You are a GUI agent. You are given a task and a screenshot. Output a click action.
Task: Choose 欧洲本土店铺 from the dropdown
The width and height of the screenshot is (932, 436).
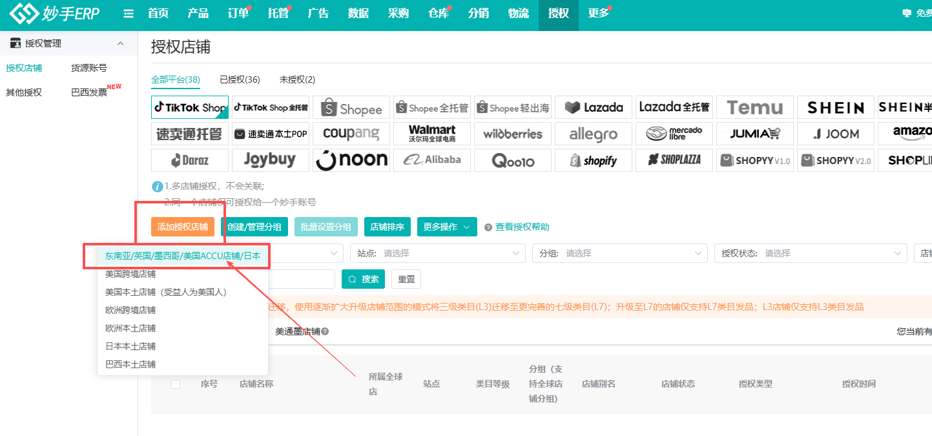pos(183,328)
